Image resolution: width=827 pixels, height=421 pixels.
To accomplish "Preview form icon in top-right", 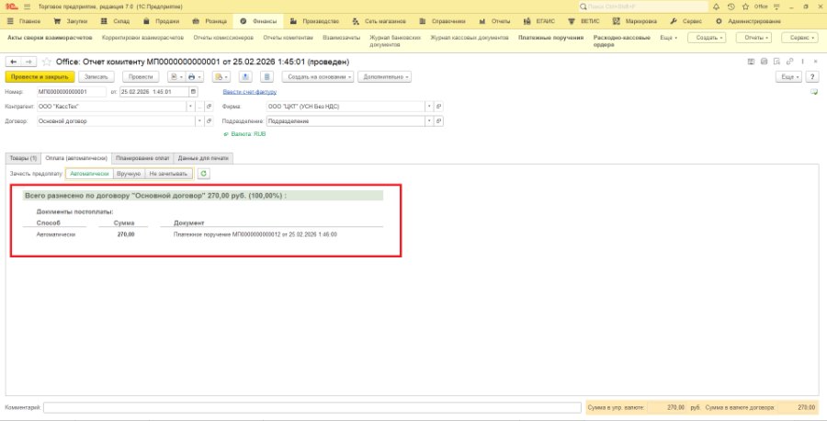I will (x=776, y=62).
